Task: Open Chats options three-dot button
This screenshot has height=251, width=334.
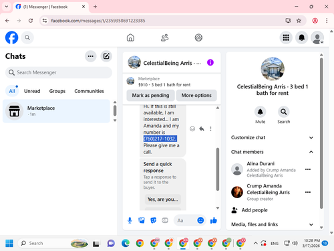Action: pos(91,56)
